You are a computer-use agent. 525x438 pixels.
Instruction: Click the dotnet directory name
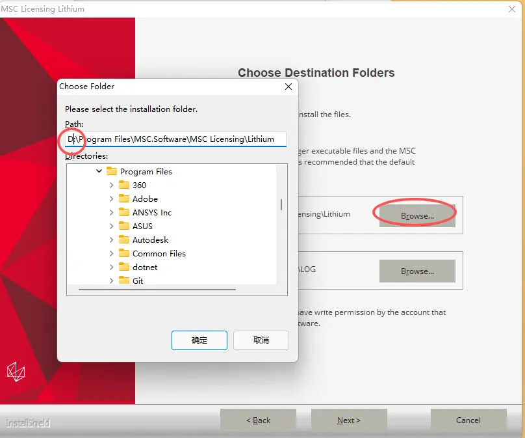(x=145, y=267)
